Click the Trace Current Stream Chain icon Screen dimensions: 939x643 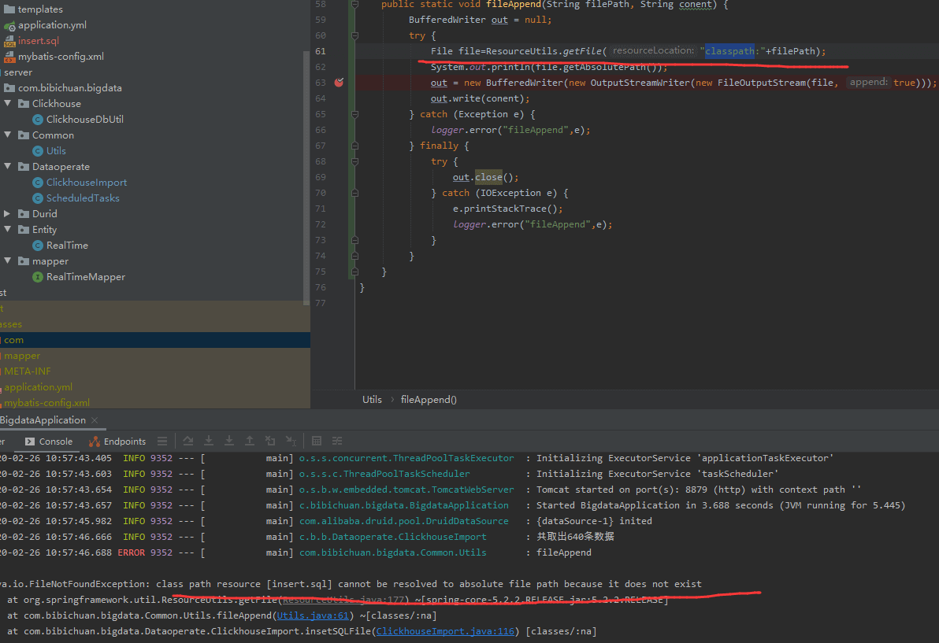[x=338, y=442]
